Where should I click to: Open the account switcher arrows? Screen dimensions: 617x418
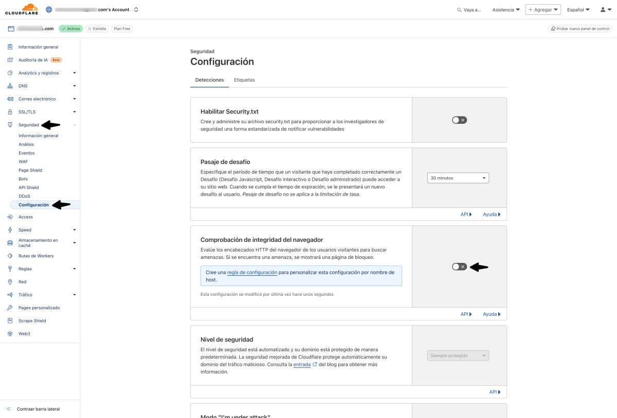(x=136, y=9)
